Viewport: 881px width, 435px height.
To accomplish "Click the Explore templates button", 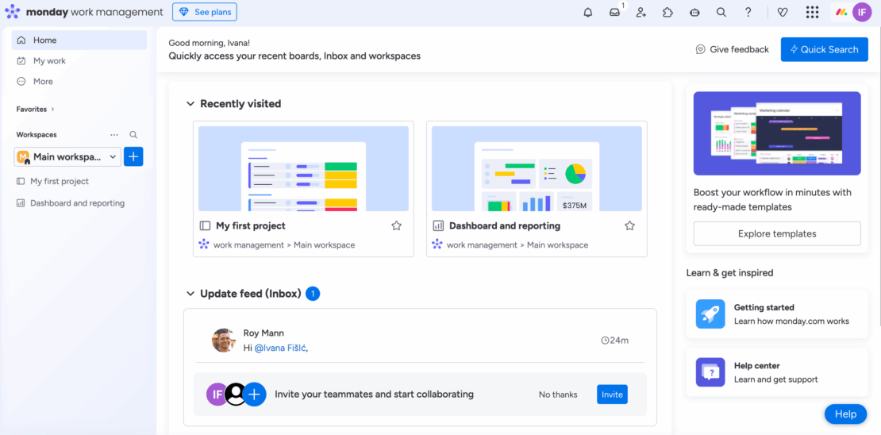I will [777, 234].
